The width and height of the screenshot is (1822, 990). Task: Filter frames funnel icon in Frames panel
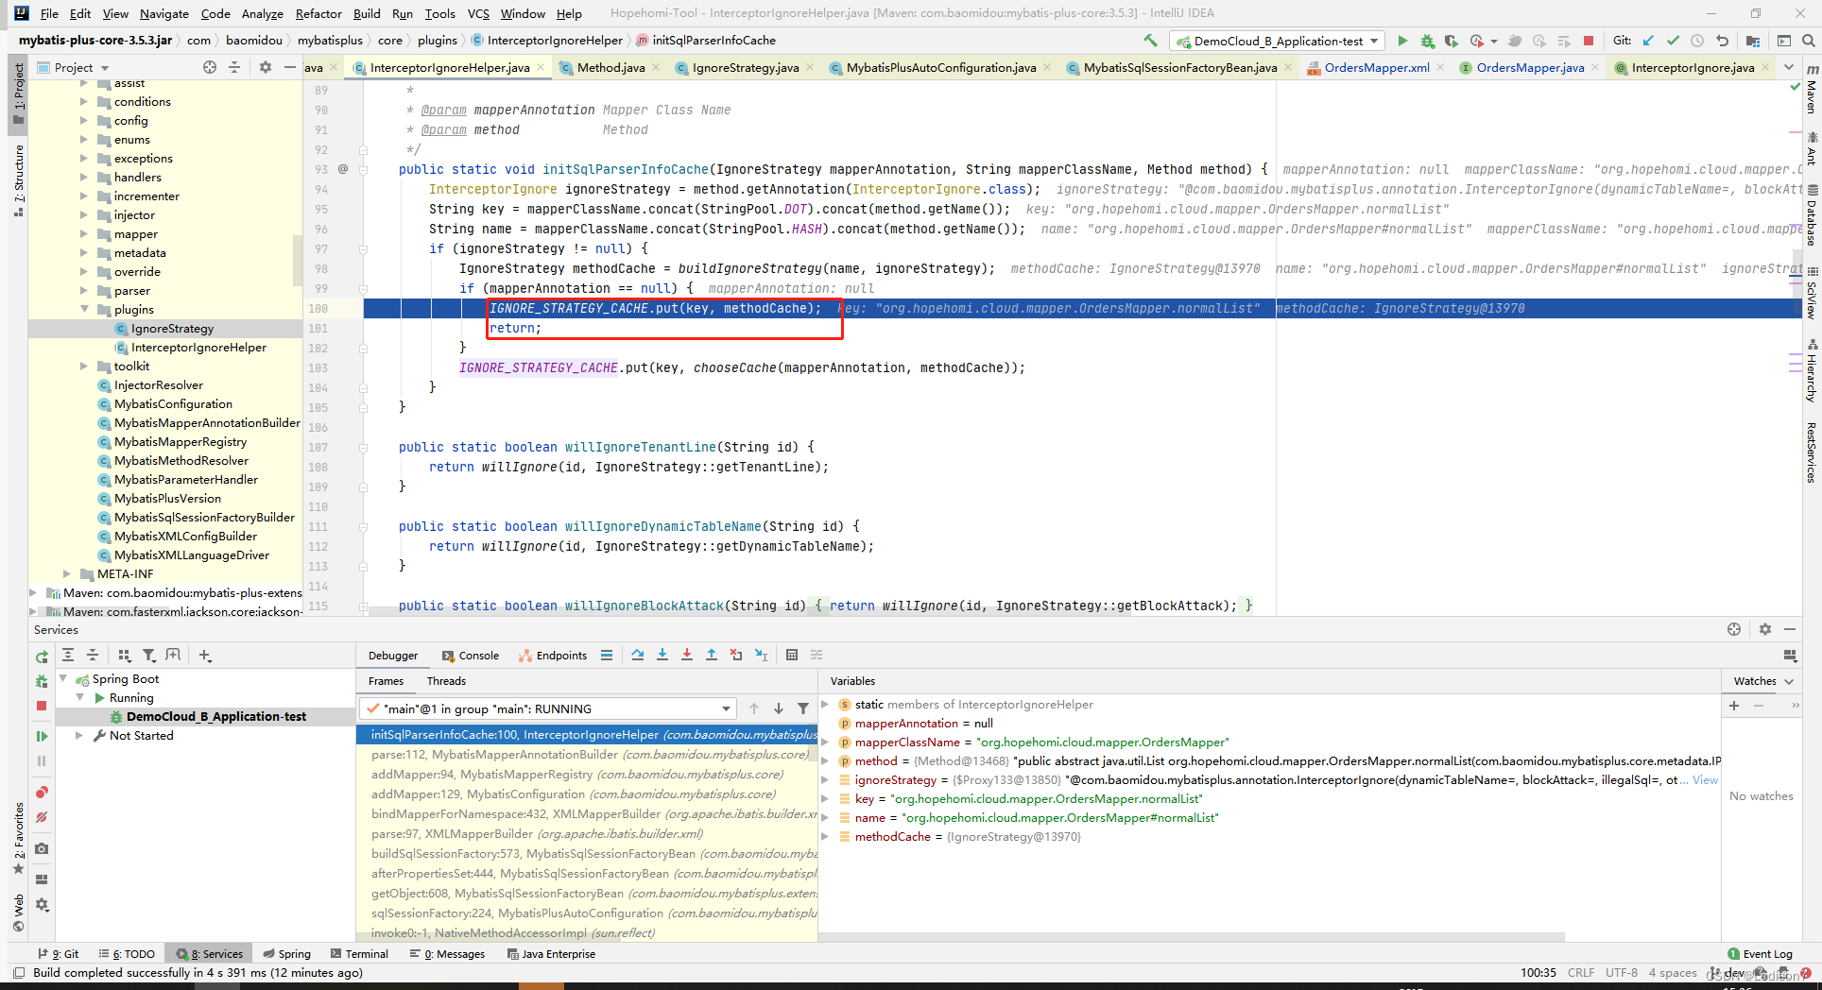(x=803, y=708)
